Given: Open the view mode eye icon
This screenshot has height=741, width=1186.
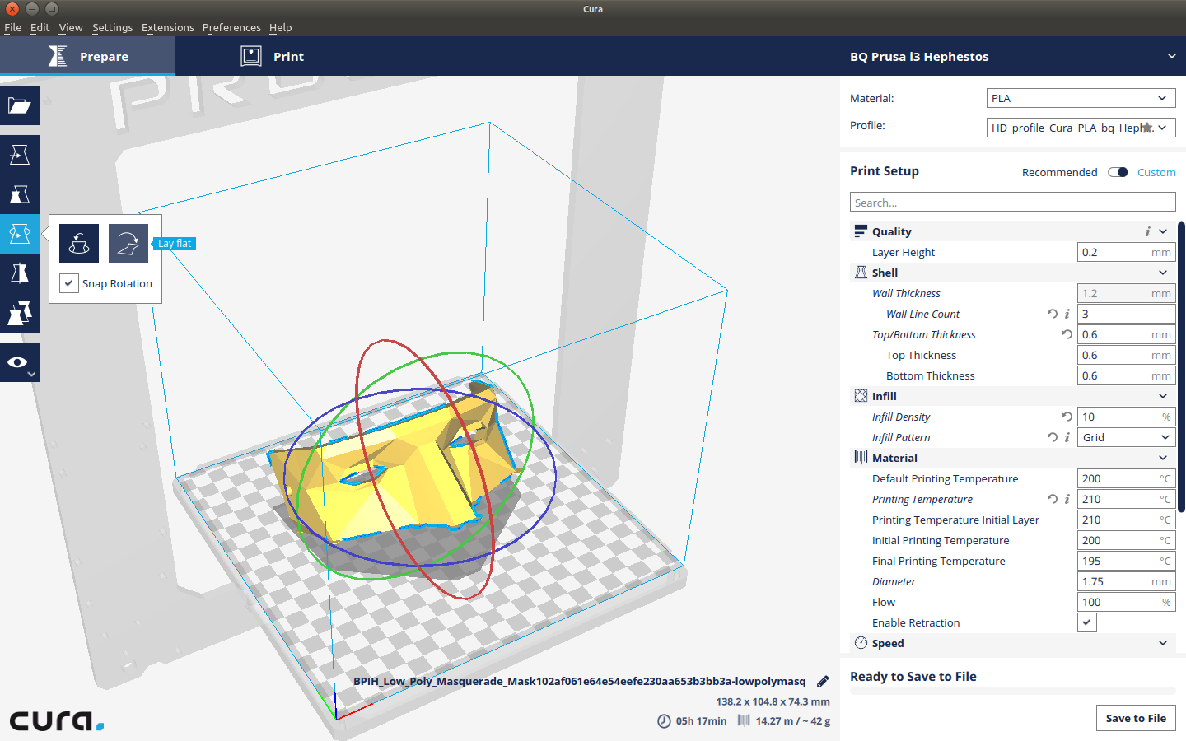Looking at the screenshot, I should 20,362.
